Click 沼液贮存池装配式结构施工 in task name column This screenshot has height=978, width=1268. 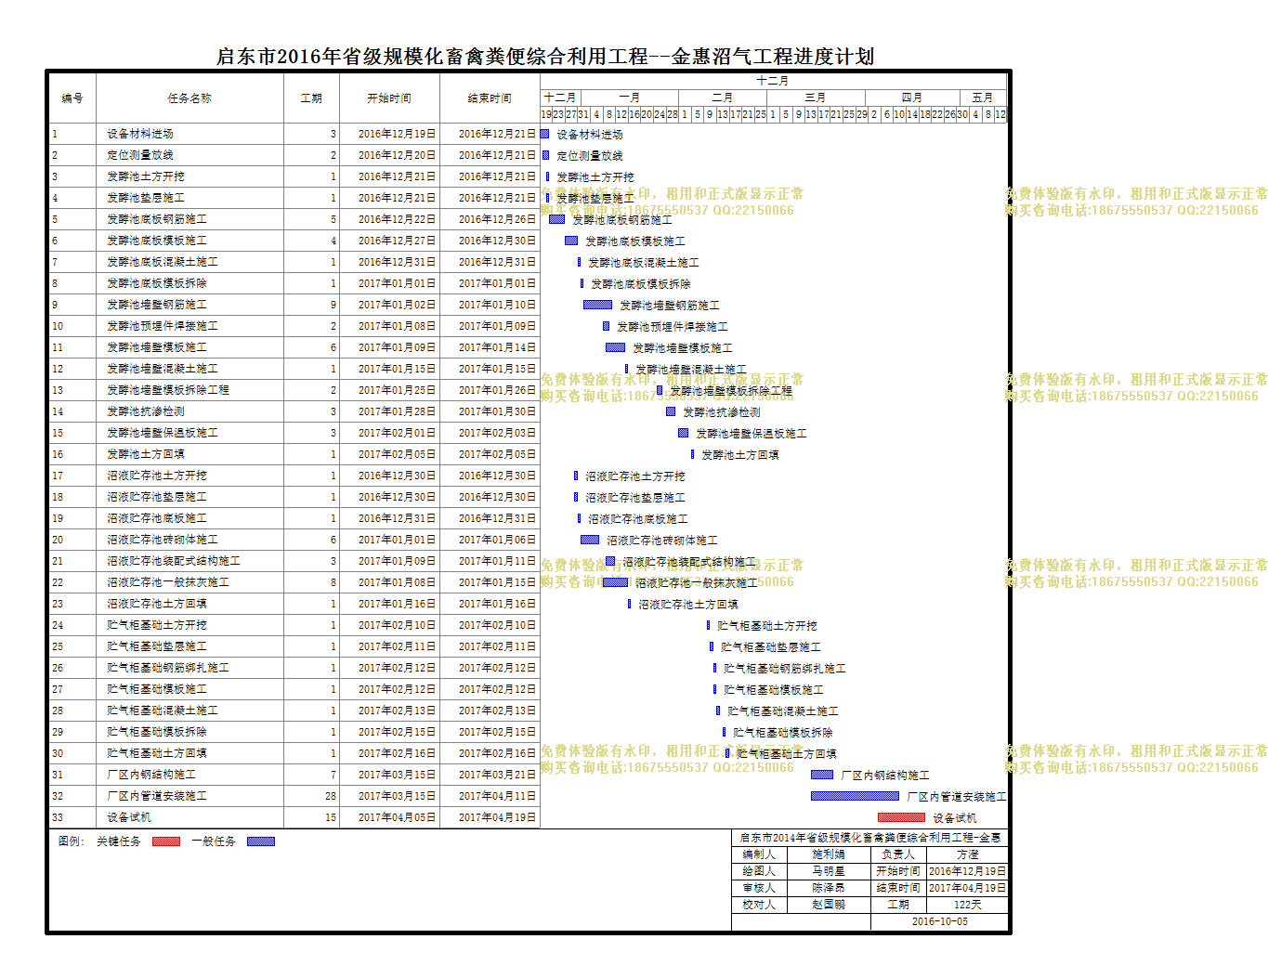pos(174,561)
